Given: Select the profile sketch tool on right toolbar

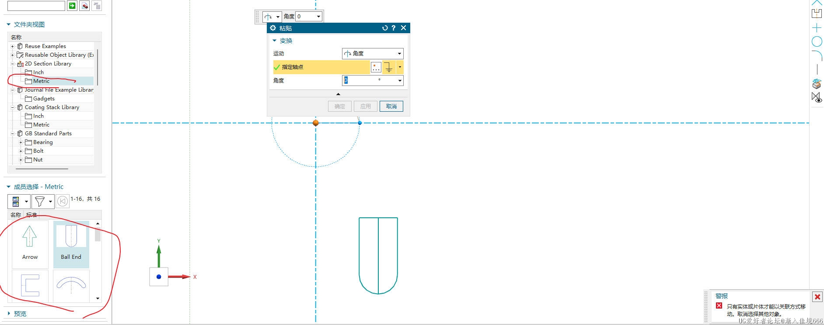Looking at the screenshot, I should pos(817,13).
